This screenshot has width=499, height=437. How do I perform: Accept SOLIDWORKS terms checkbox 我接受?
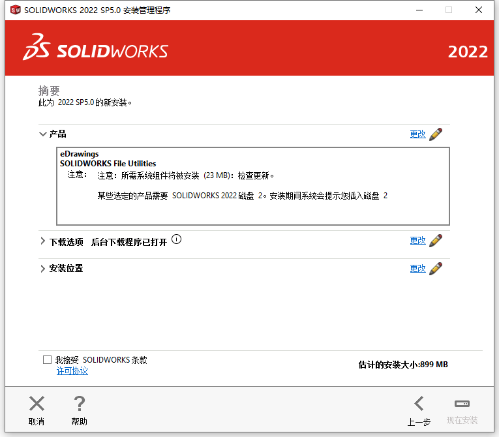coord(47,359)
